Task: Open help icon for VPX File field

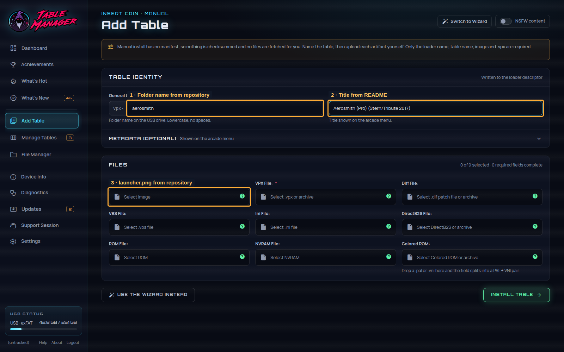Action: pyautogui.click(x=388, y=196)
